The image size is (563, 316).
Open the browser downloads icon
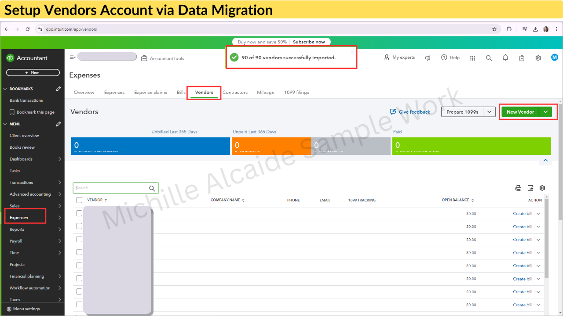535,29
